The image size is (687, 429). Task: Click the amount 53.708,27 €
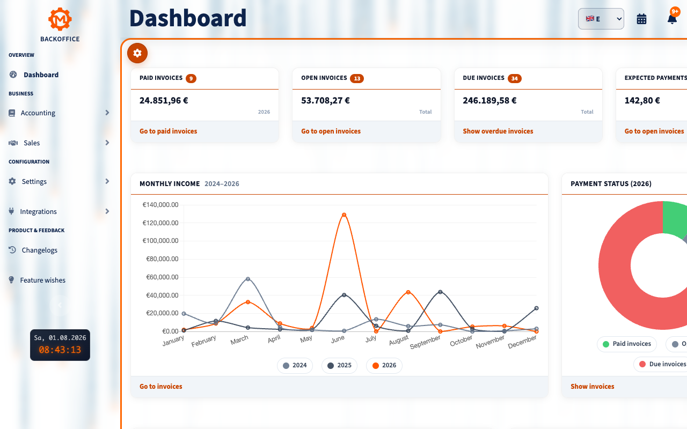click(325, 100)
